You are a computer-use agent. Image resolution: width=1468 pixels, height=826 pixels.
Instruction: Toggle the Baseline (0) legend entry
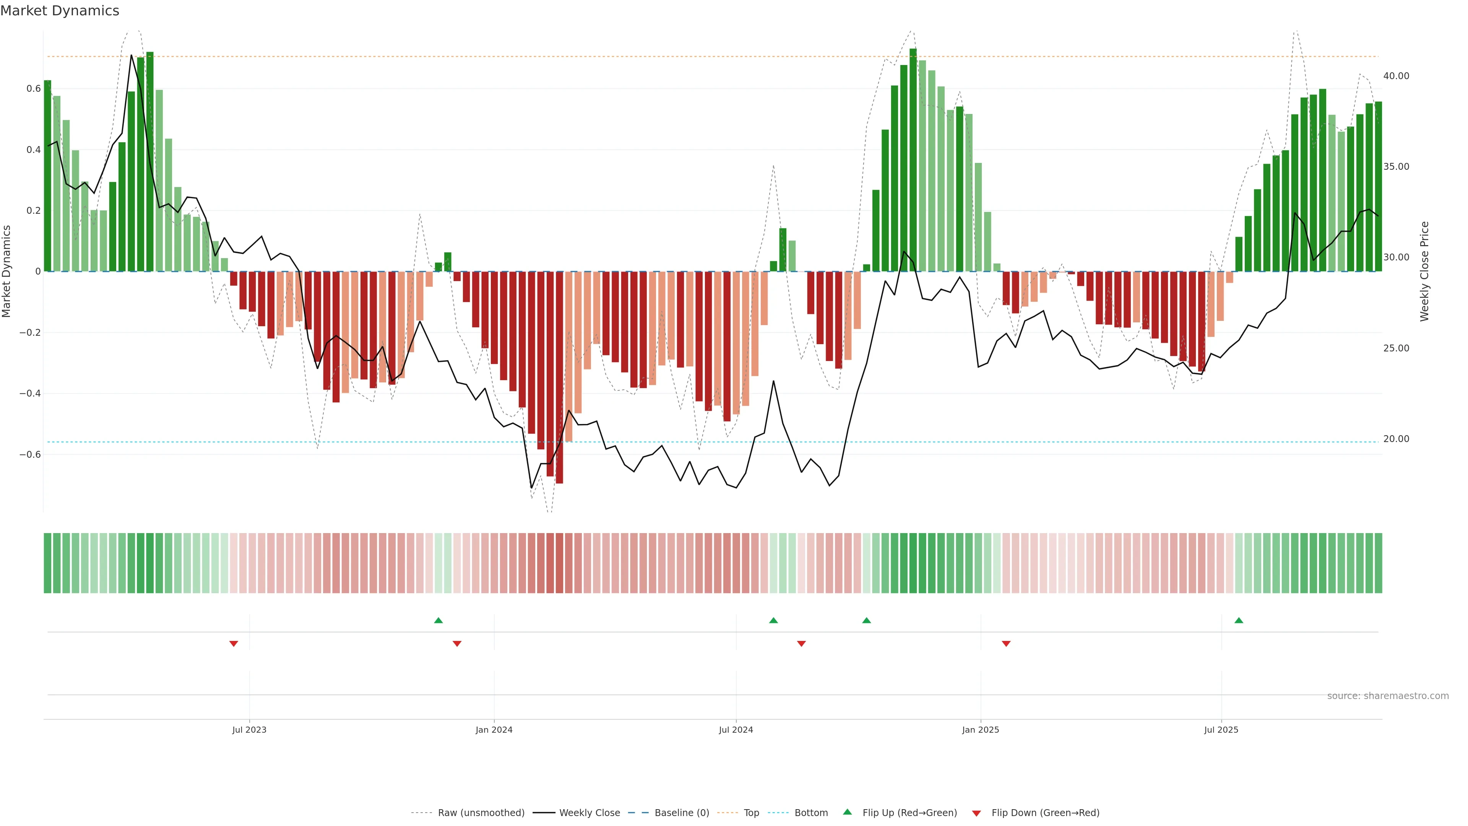coord(682,813)
